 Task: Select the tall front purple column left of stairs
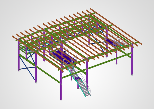pyautogui.click(x=61, y=84)
